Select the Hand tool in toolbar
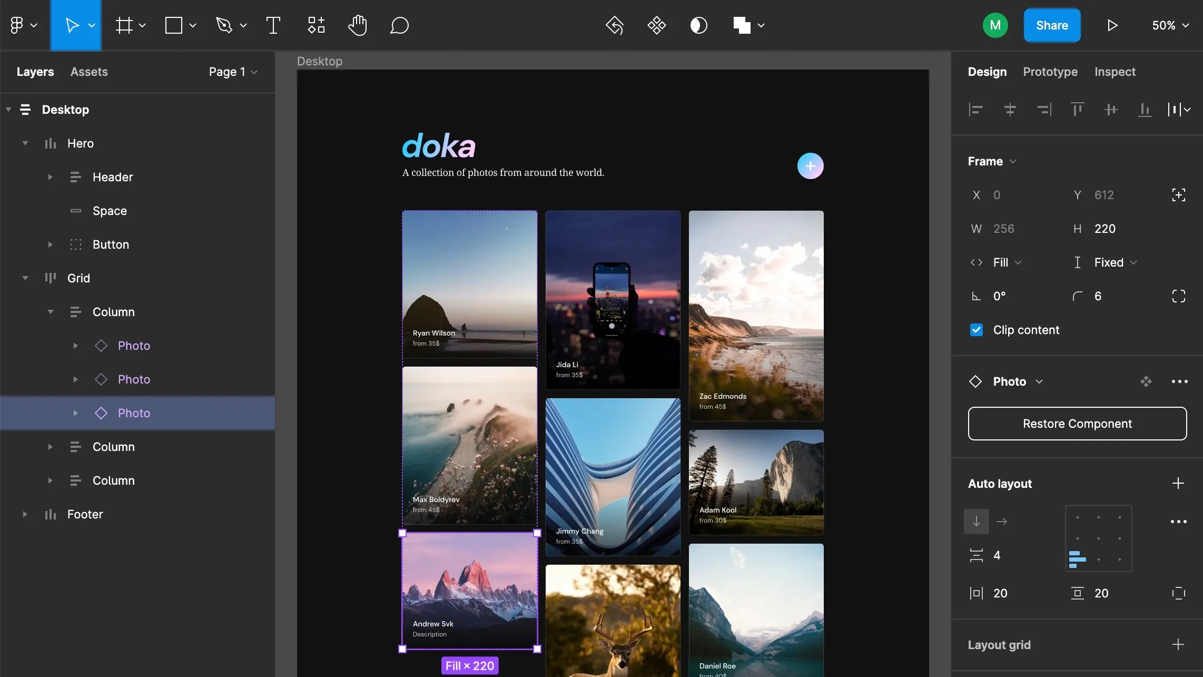Image resolution: width=1203 pixels, height=677 pixels. (x=357, y=26)
